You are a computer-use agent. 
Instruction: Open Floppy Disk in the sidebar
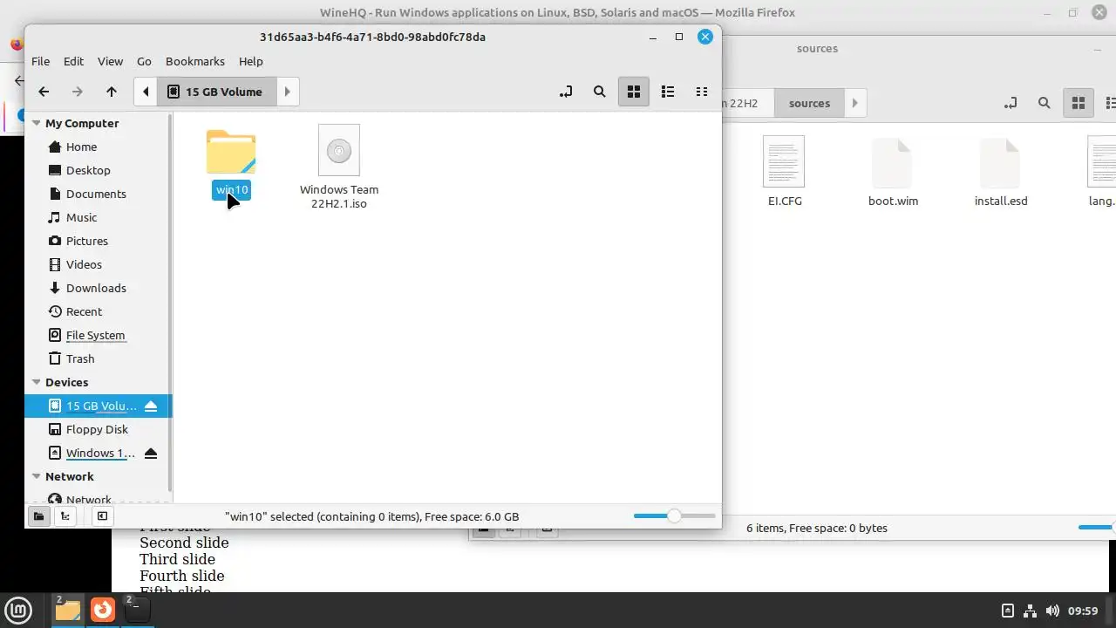[x=98, y=429]
